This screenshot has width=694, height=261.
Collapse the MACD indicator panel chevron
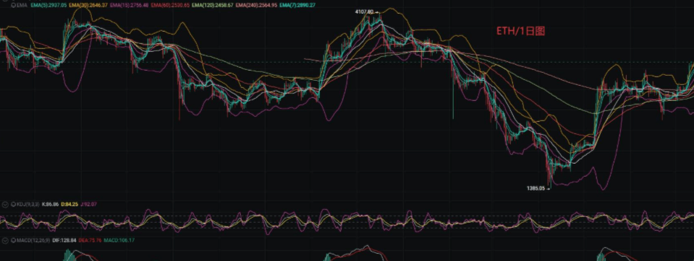click(5, 240)
